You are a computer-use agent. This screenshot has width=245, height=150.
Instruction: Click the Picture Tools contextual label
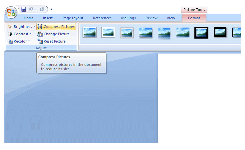click(194, 10)
